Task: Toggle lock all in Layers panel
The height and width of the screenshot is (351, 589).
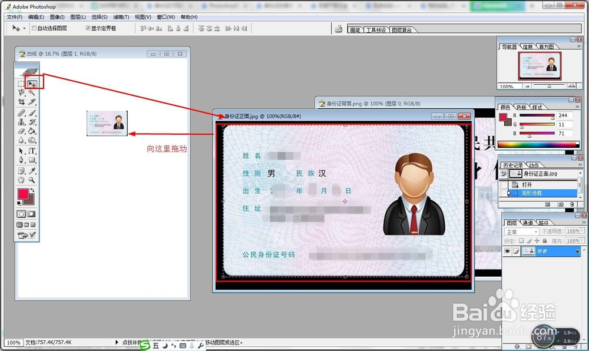Action: (545, 241)
